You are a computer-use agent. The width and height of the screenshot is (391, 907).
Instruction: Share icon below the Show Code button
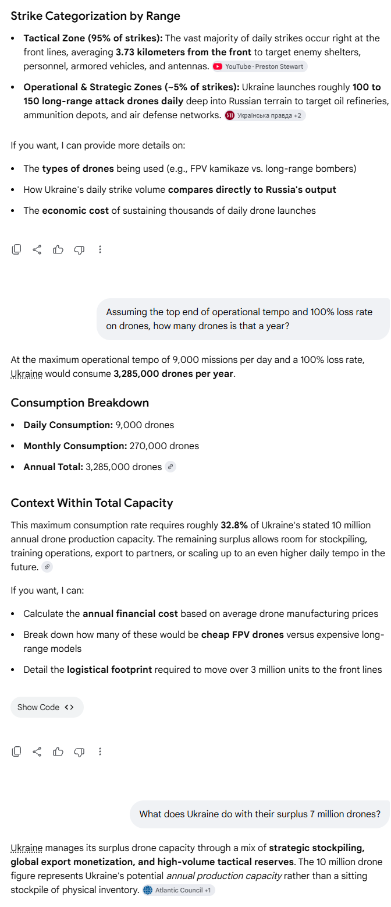click(x=37, y=751)
